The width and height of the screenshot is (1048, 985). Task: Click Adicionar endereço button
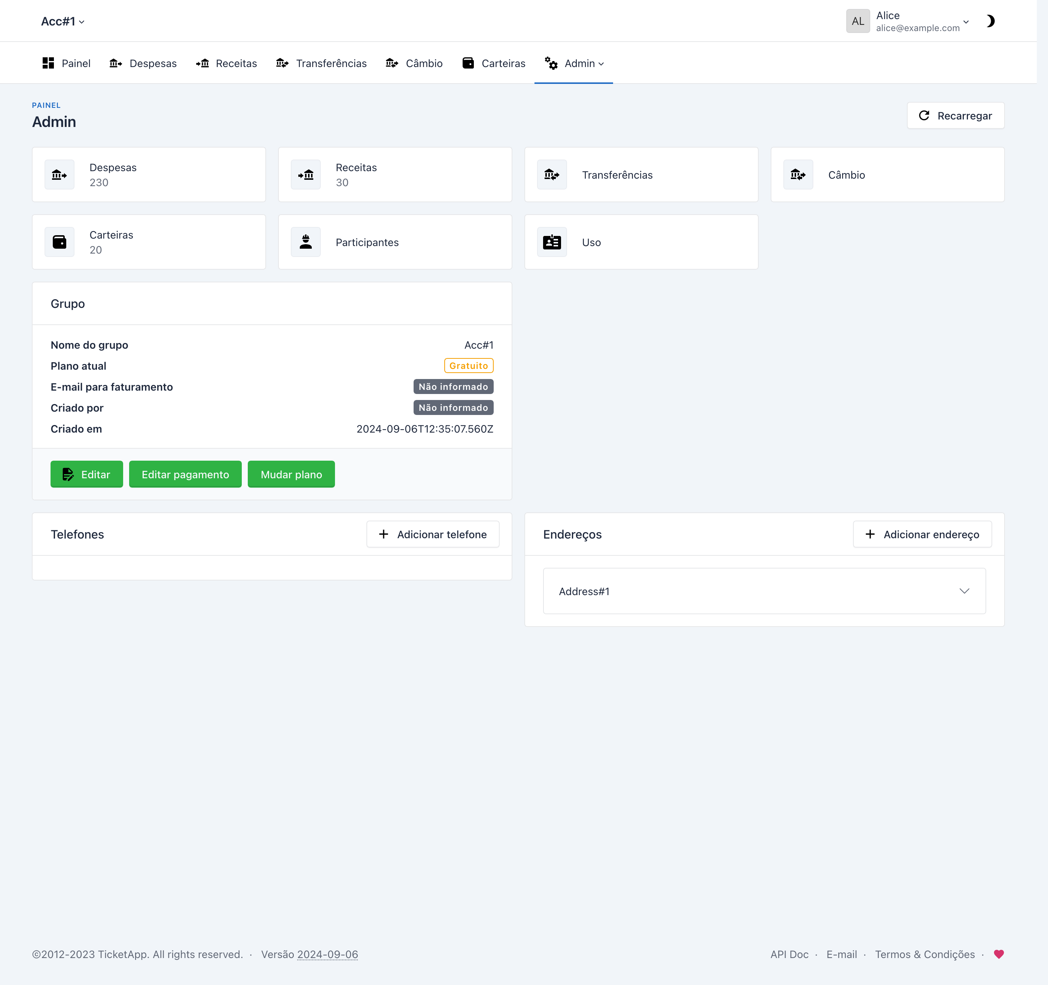(922, 534)
